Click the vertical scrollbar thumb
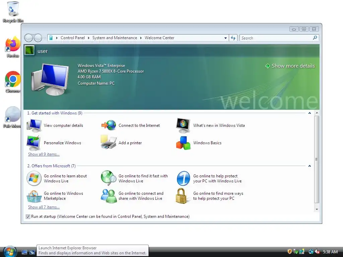This screenshot has width=343, height=257. click(x=317, y=159)
